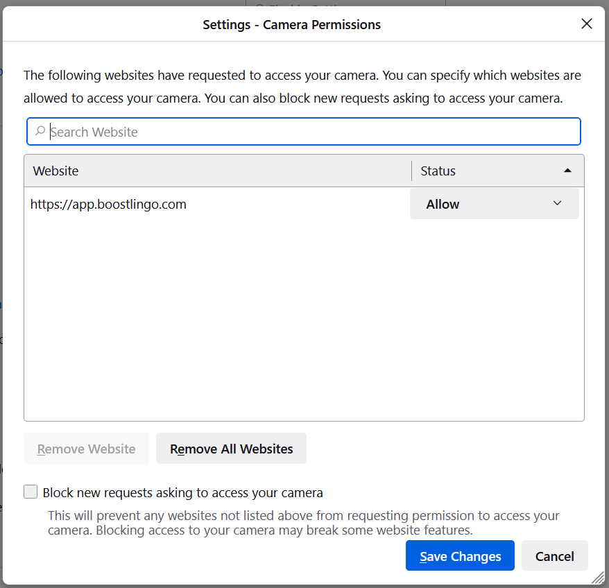Click the magnifier icon in search box

tap(40, 131)
